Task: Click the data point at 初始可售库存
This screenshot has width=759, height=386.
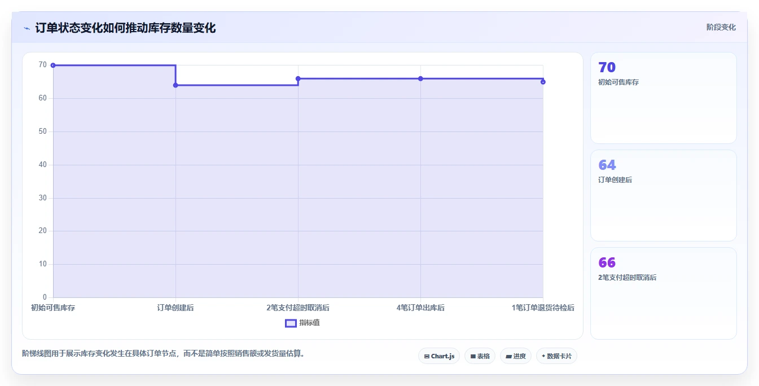Action: [x=53, y=65]
